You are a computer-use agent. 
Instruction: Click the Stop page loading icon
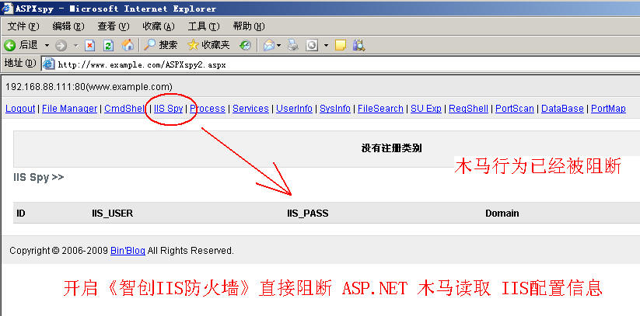point(89,45)
